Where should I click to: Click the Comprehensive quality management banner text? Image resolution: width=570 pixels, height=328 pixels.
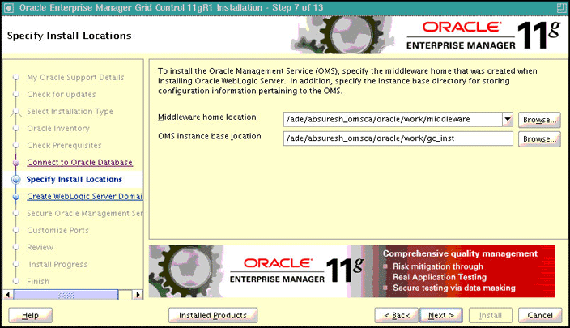point(460,253)
